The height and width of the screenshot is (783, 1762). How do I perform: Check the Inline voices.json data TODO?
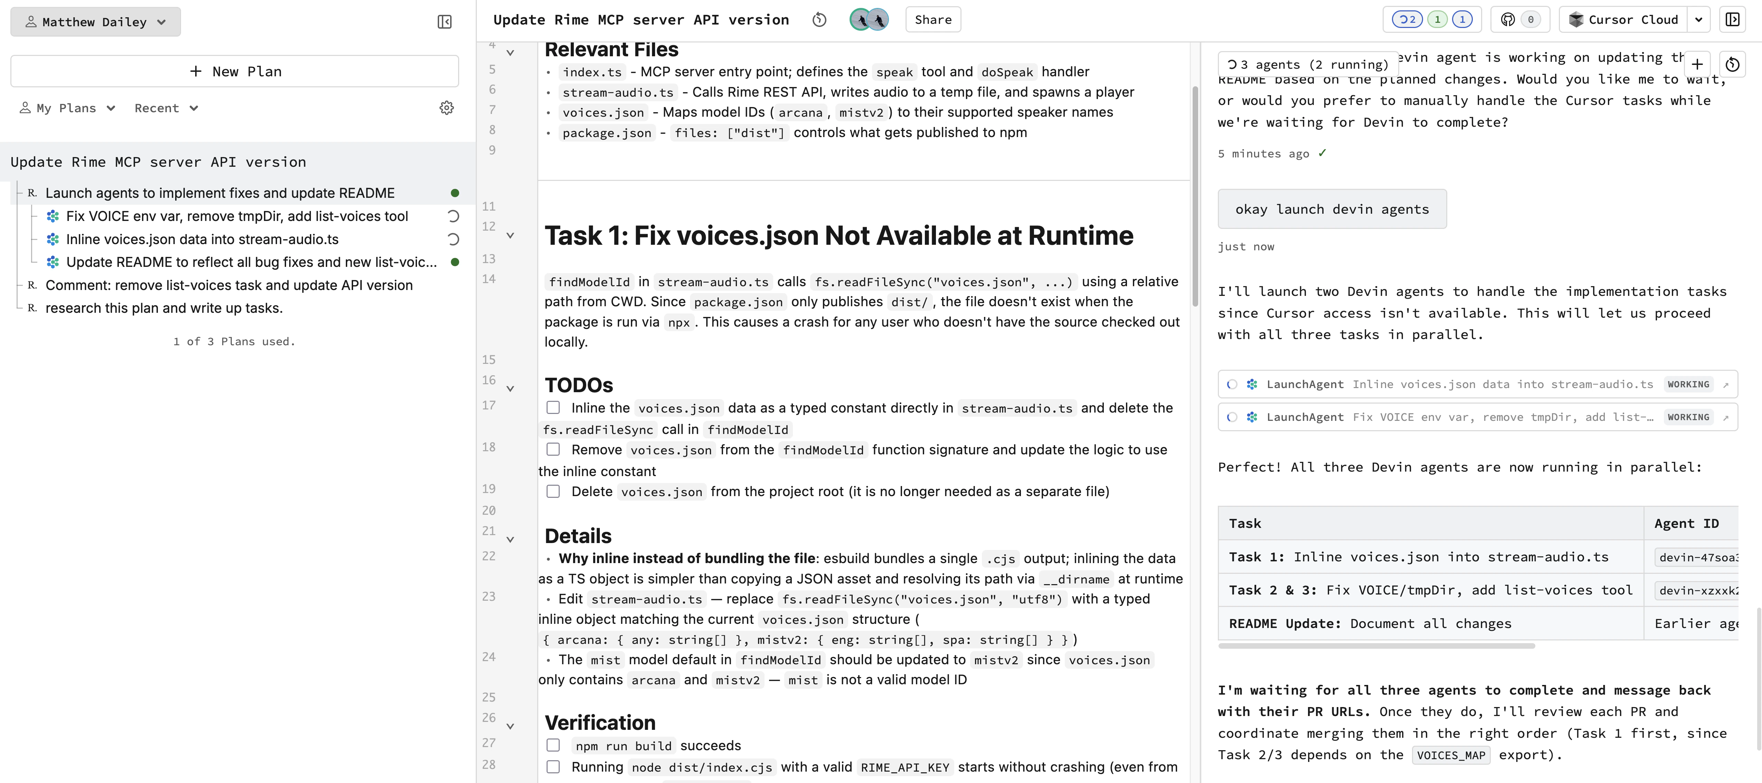553,407
